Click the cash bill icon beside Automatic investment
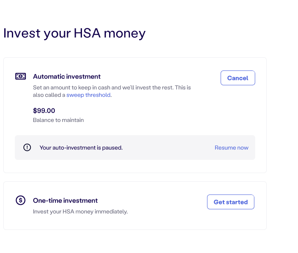 tap(21, 76)
